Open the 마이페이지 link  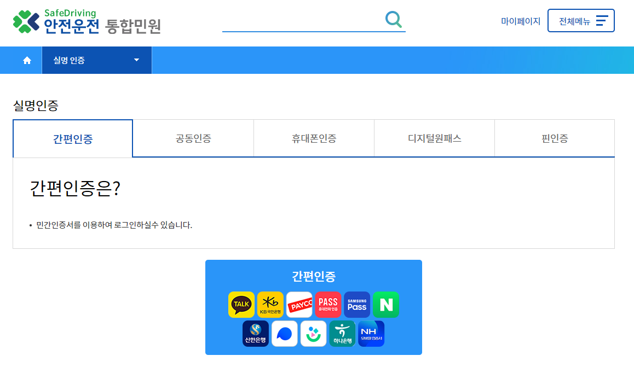pyautogui.click(x=520, y=21)
